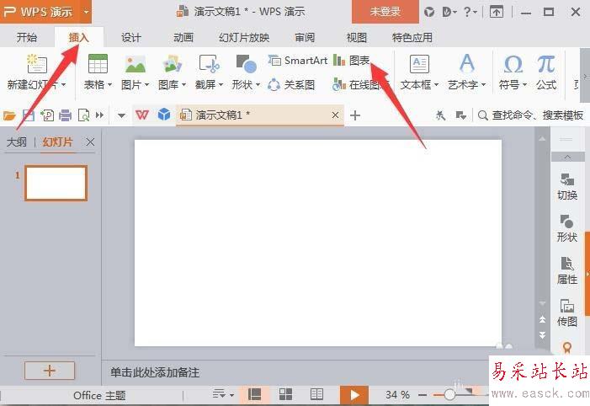Show more quick toolbar items chevron
Image resolution: width=590 pixels, height=406 pixels.
click(99, 115)
